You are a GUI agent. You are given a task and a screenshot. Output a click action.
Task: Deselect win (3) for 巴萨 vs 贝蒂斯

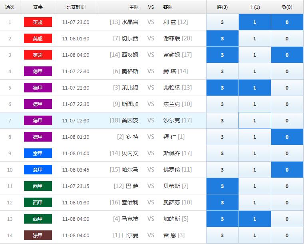tap(223, 186)
